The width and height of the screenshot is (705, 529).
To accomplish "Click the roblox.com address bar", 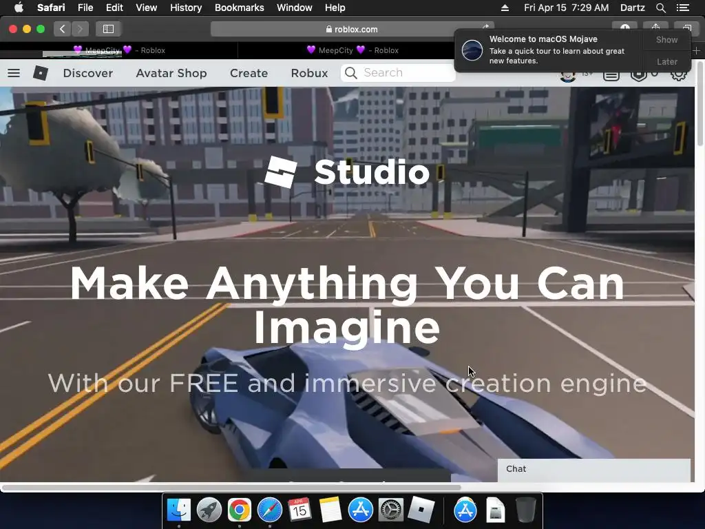I will (x=352, y=29).
